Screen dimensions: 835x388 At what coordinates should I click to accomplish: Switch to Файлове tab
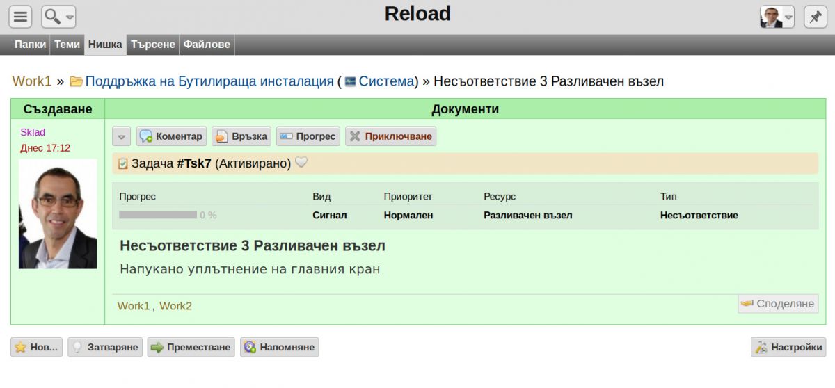coord(207,45)
